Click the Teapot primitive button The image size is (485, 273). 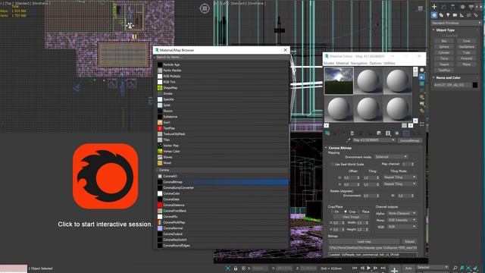[444, 64]
